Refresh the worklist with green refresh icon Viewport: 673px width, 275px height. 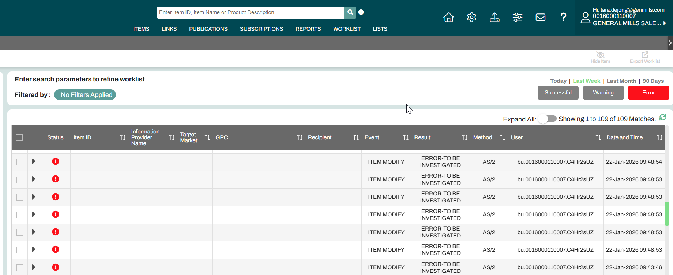tap(663, 117)
